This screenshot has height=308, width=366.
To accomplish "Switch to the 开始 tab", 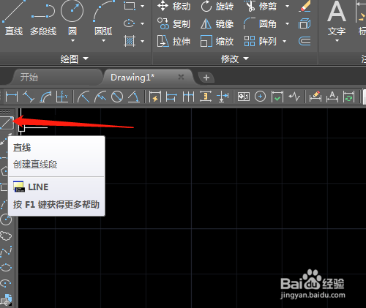I will click(x=29, y=78).
